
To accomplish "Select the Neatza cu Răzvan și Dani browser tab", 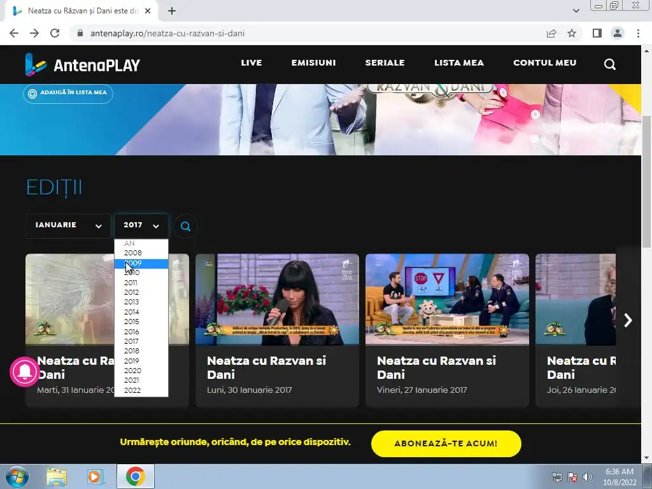I will tap(81, 11).
